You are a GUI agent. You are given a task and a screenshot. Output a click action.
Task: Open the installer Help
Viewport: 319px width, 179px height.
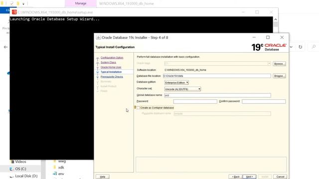(x=103, y=177)
